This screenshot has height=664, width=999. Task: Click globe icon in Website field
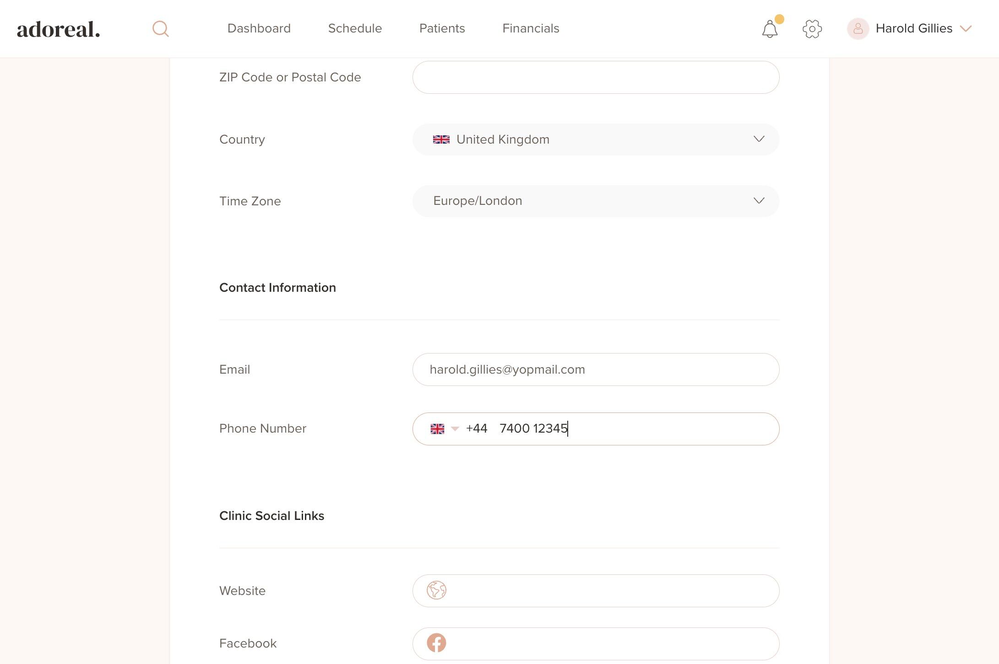click(436, 590)
